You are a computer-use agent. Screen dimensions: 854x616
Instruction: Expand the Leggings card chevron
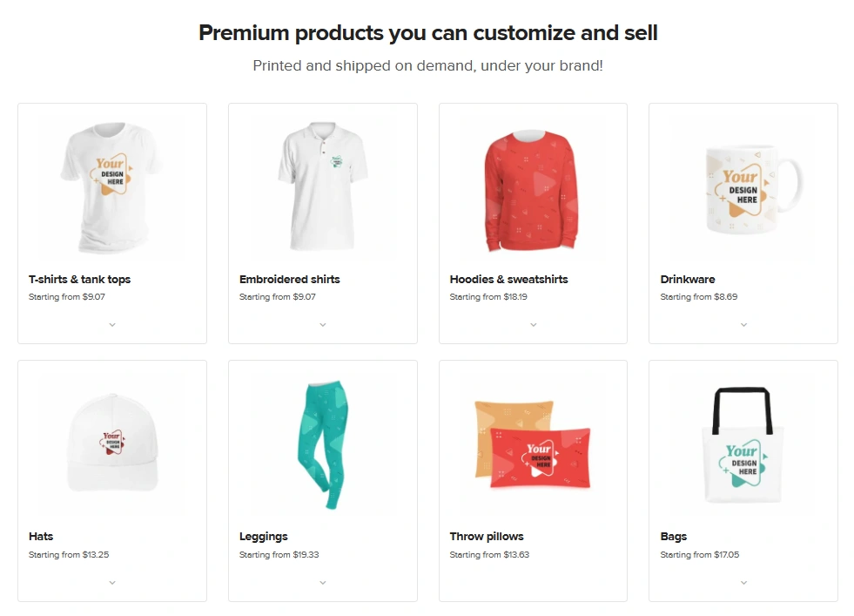click(323, 583)
